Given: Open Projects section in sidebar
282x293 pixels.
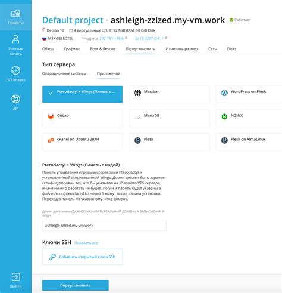Looking at the screenshot, I should [15, 17].
